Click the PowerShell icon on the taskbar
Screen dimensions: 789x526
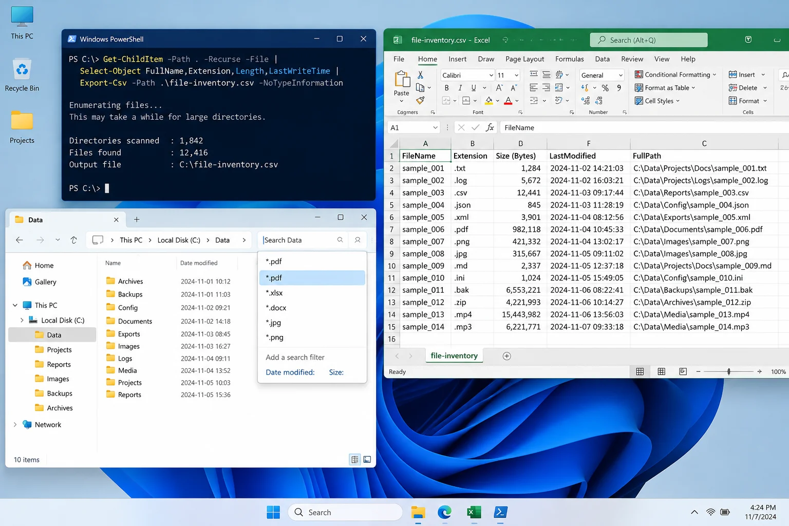tap(500, 512)
